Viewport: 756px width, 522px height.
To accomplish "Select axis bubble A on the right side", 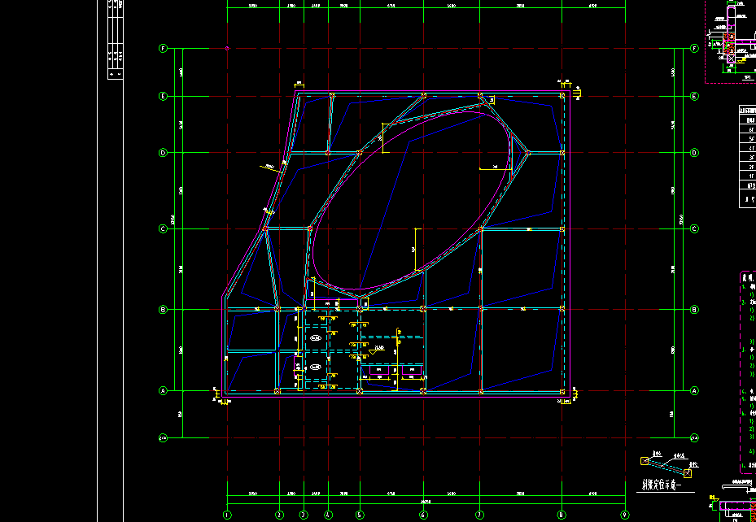I will (x=694, y=391).
